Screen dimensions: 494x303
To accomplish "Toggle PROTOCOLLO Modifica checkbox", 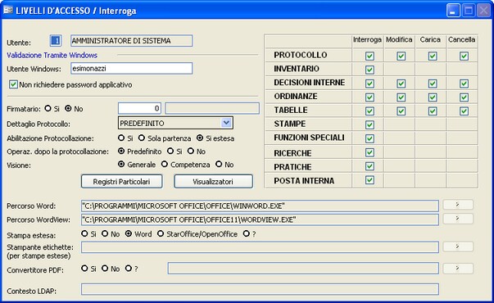I will [x=401, y=56].
